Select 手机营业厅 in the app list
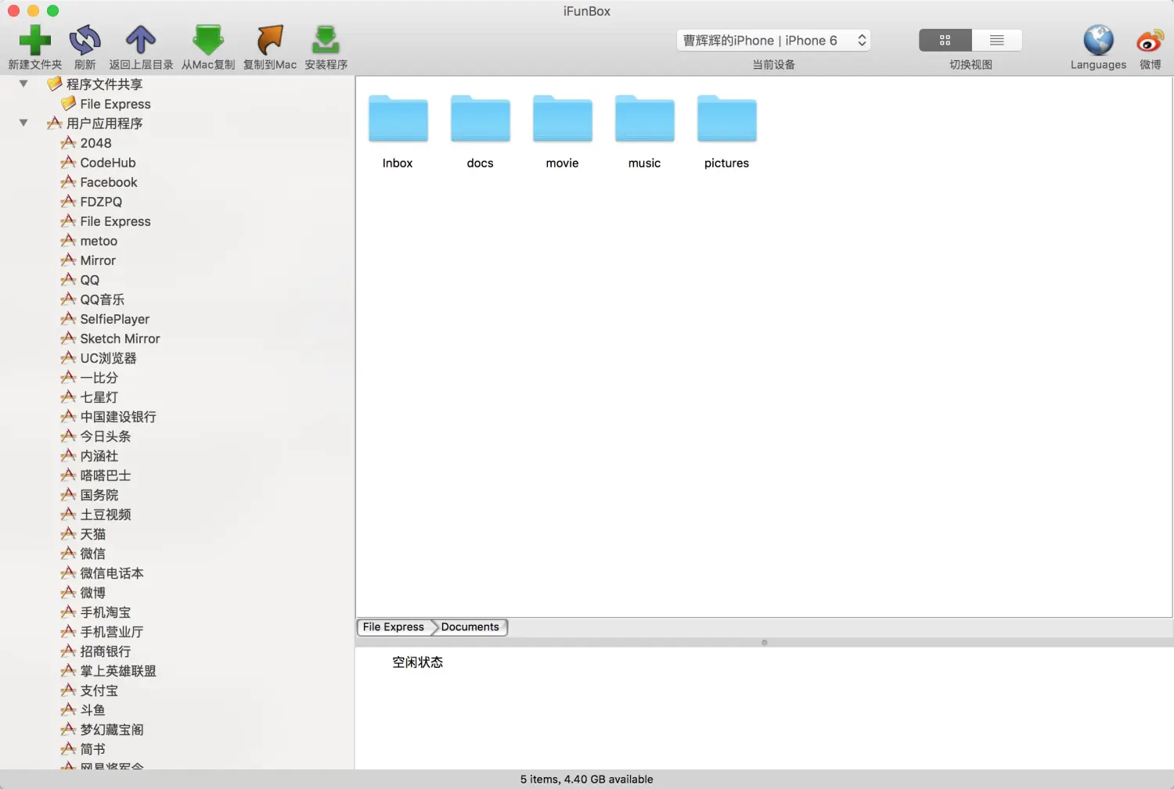The width and height of the screenshot is (1174, 789). [103, 632]
